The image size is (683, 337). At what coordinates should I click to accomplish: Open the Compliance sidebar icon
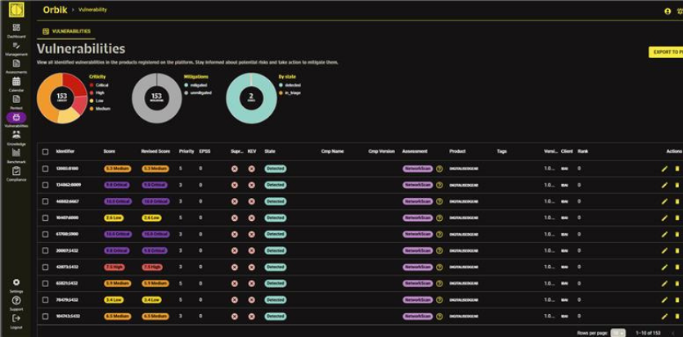[x=16, y=171]
